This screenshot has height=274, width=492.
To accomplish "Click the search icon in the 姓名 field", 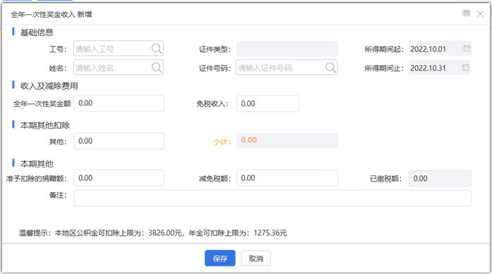I will pyautogui.click(x=157, y=68).
